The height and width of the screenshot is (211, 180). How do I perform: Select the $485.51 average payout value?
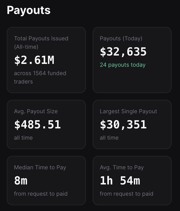[37, 125]
